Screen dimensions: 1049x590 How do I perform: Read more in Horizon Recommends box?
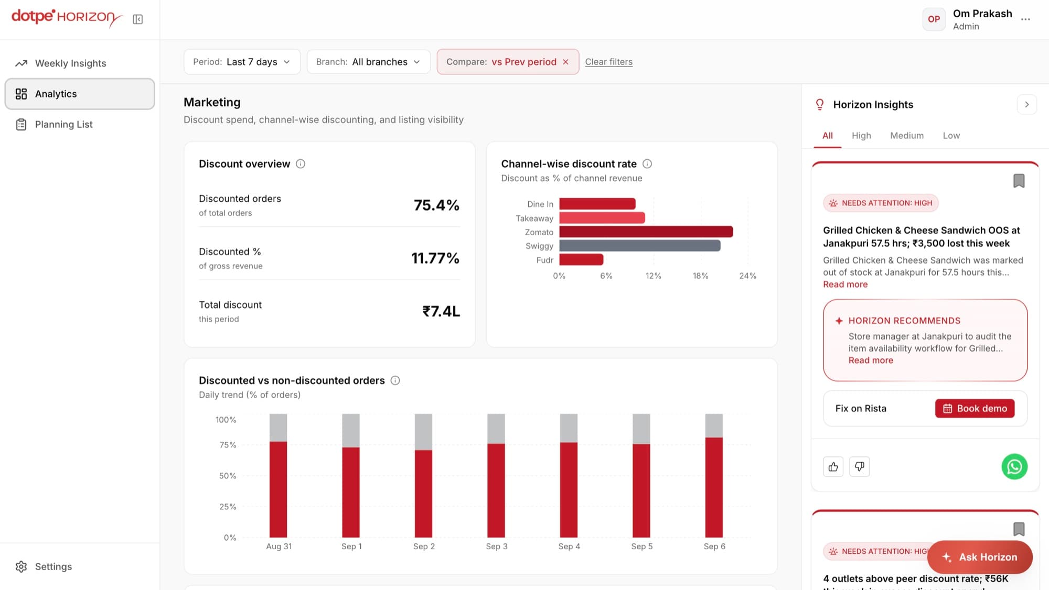point(871,360)
